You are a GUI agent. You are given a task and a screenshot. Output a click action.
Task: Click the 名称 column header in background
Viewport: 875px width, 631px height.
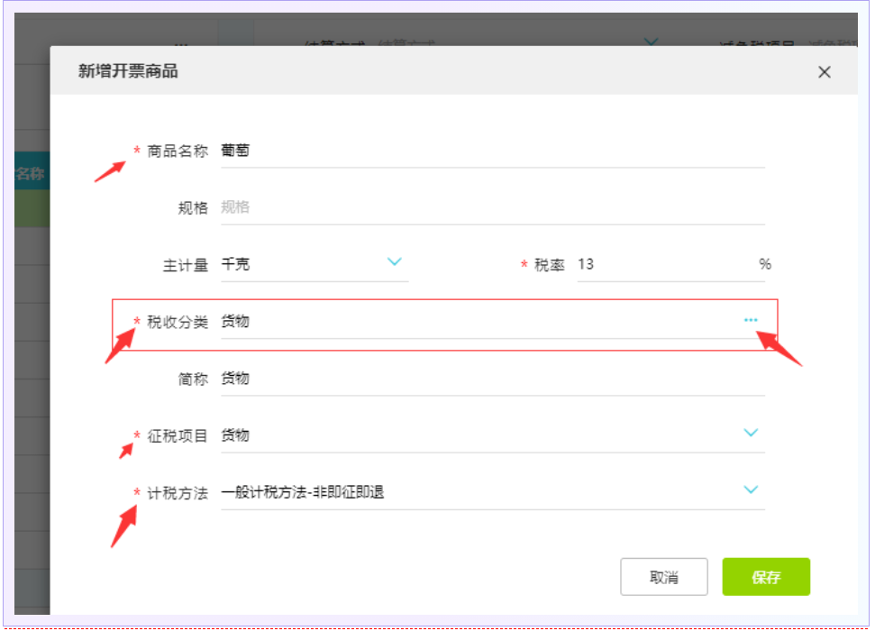[x=31, y=174]
